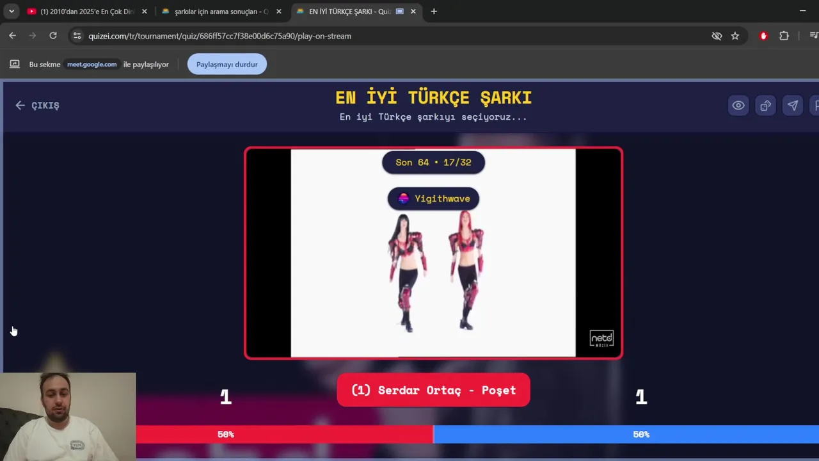
Task: Click the dice randomize icon
Action: point(766,106)
